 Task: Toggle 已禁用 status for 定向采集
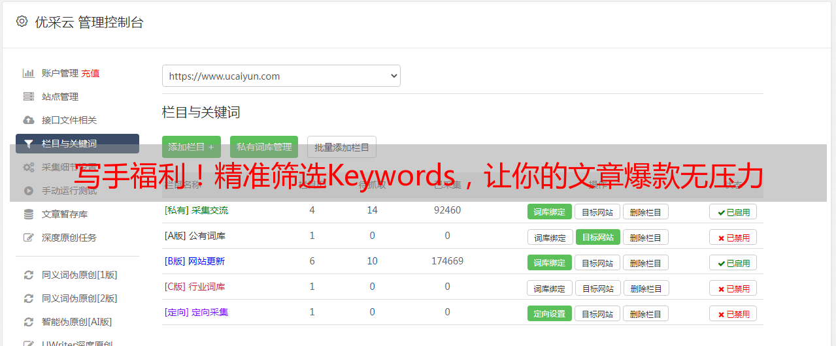733,313
